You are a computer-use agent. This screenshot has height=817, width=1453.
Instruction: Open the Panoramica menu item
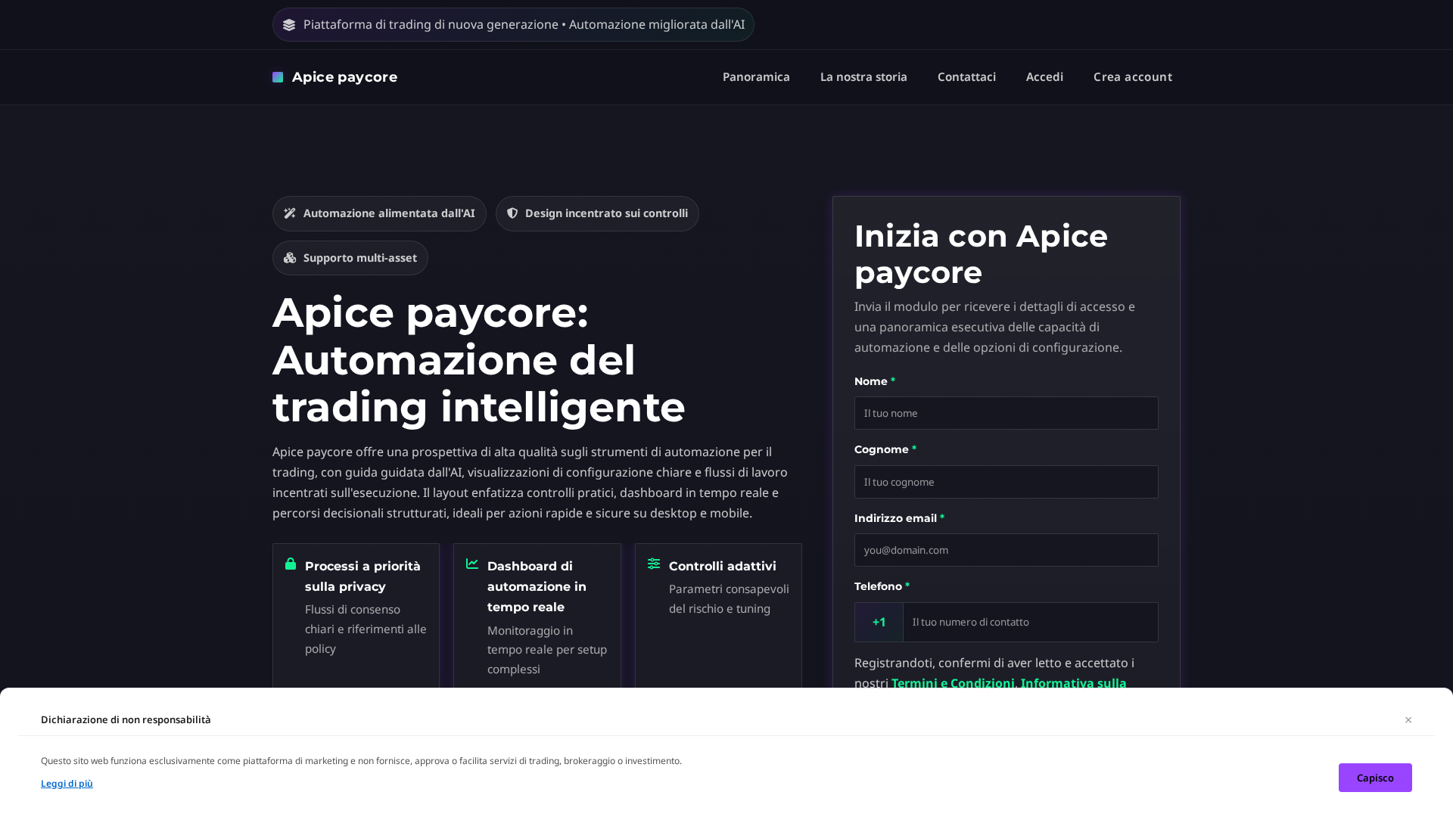point(756,76)
